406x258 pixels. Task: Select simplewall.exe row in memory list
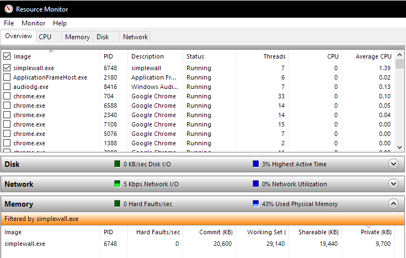pos(199,244)
